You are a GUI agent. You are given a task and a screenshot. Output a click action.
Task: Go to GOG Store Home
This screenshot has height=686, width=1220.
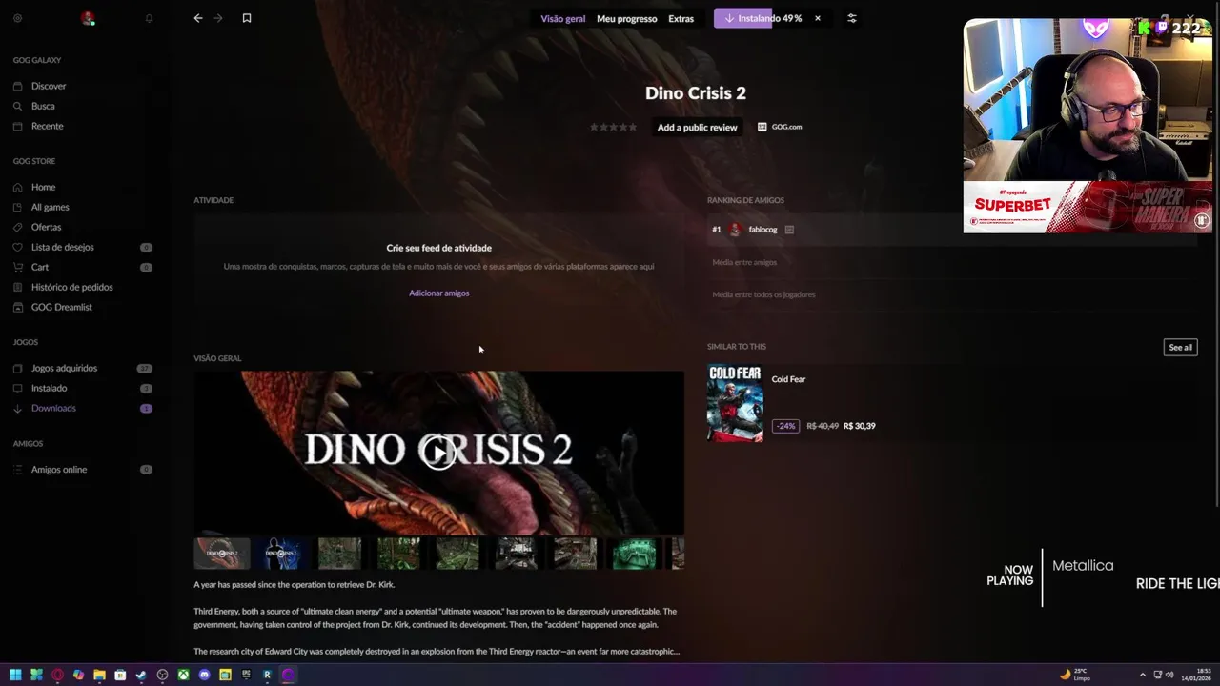click(x=43, y=187)
